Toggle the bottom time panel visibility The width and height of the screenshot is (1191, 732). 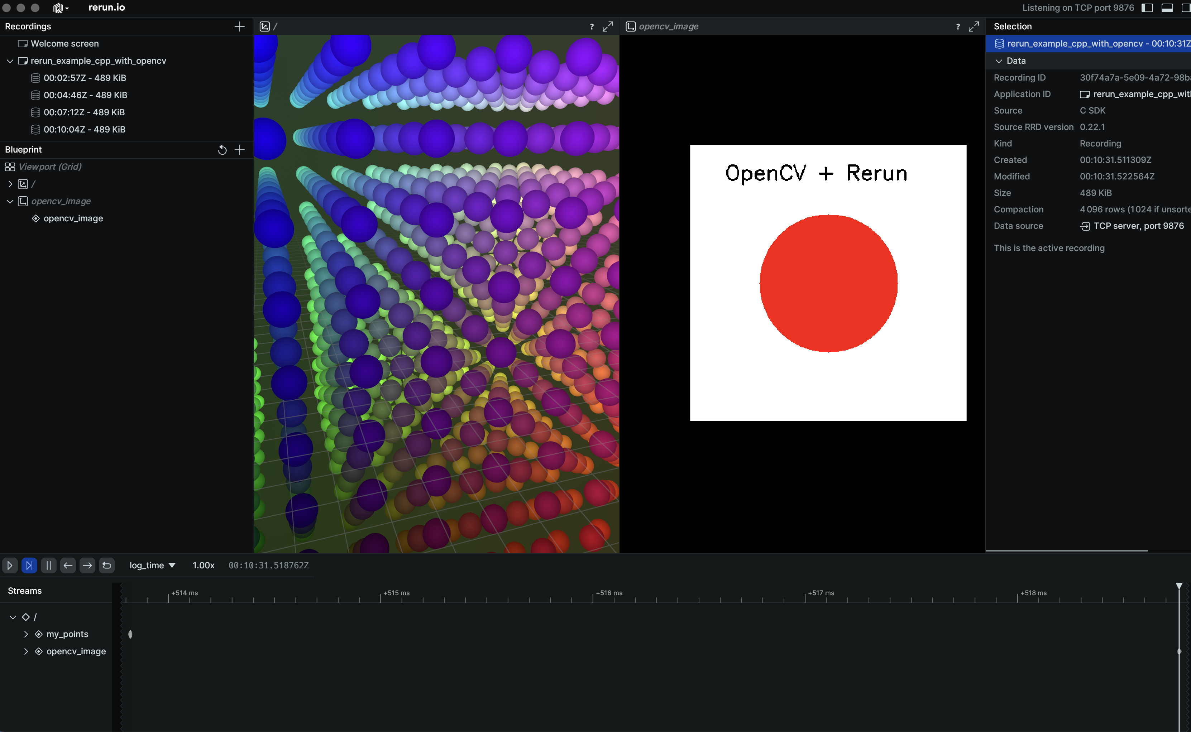tap(1167, 8)
